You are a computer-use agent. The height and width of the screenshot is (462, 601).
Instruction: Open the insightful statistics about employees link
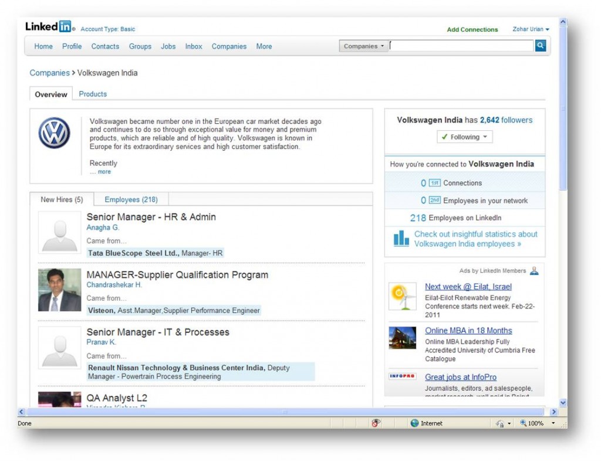[475, 239]
